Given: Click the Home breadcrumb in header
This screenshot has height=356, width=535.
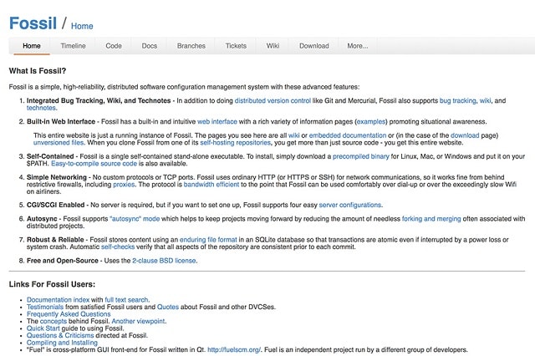Looking at the screenshot, I should (82, 26).
